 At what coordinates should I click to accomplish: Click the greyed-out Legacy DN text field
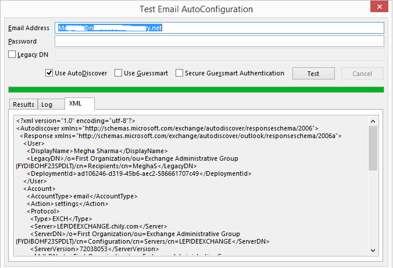coord(219,55)
